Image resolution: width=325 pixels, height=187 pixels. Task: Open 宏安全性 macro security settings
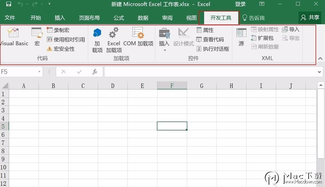pyautogui.click(x=61, y=49)
